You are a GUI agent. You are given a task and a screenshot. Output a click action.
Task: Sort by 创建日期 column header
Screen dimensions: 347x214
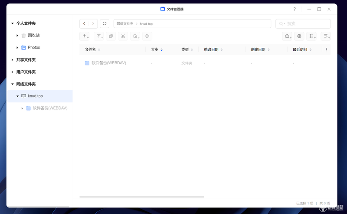point(258,49)
